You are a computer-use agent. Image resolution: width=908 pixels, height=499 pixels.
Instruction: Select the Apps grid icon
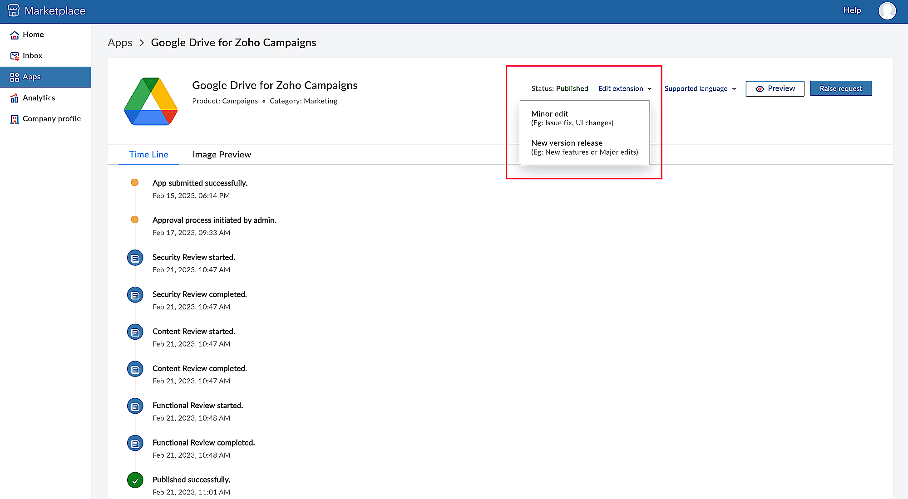[x=15, y=77]
